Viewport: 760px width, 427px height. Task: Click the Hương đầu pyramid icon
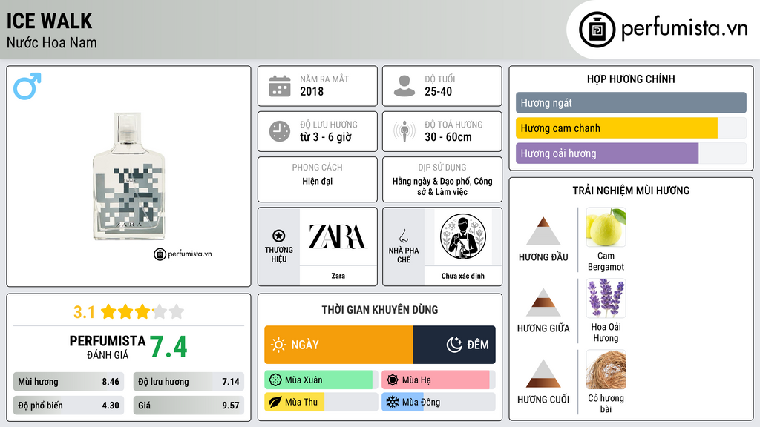[x=543, y=231]
